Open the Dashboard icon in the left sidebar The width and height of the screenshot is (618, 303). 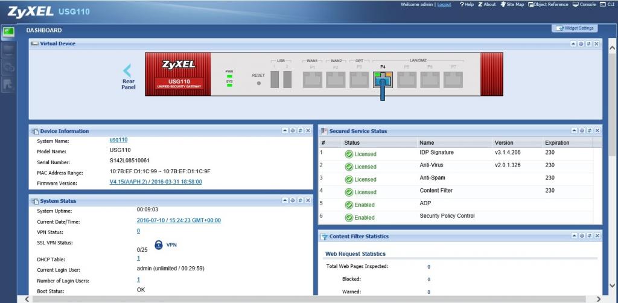[8, 33]
